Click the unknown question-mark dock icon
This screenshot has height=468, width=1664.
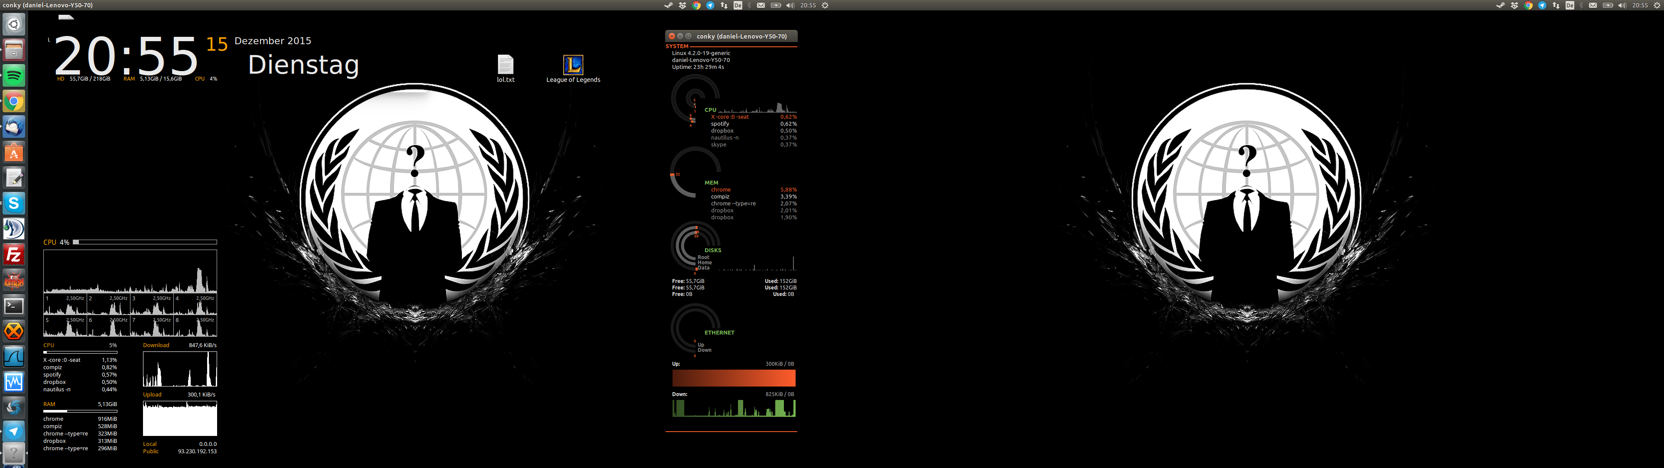coord(13,453)
